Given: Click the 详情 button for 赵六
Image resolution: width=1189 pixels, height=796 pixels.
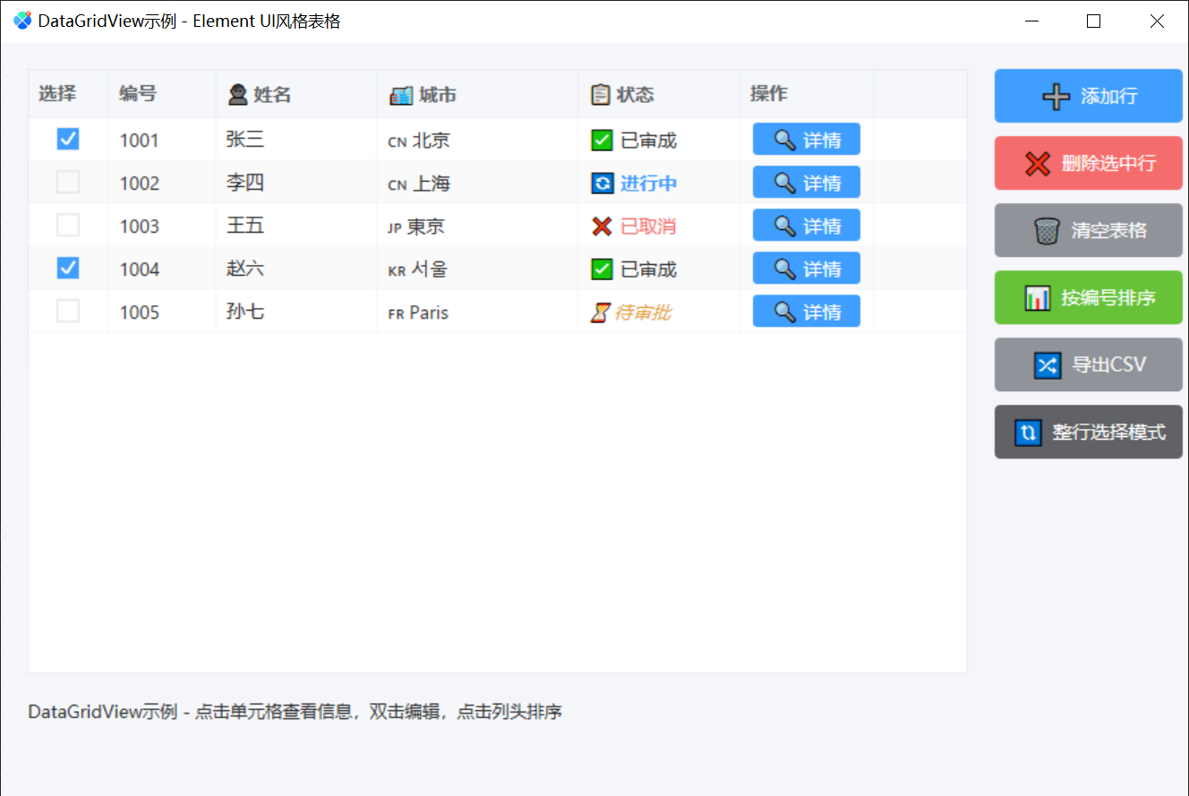Looking at the screenshot, I should pos(806,269).
